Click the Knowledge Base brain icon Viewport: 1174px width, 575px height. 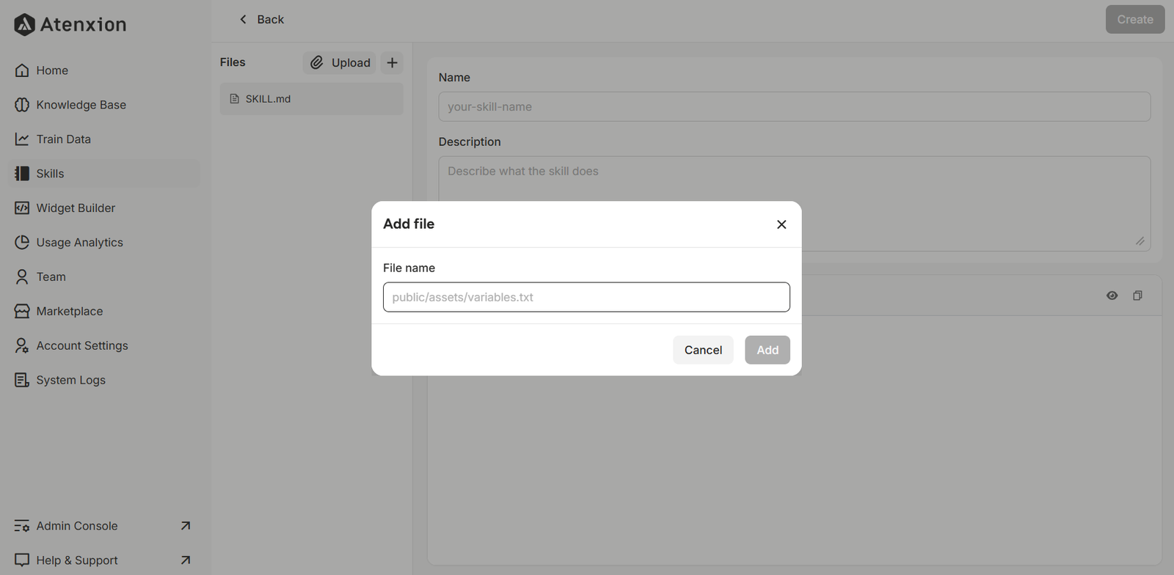22,105
